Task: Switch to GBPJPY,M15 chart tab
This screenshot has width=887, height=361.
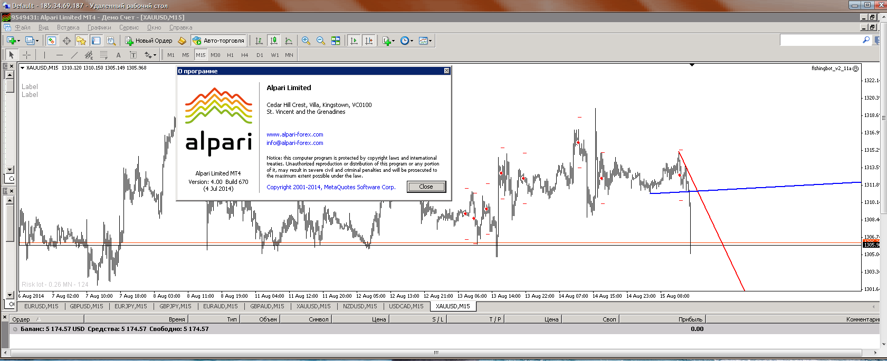Action: coord(175,306)
